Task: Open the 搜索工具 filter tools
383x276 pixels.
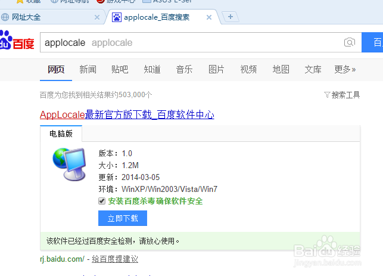Action: pos(342,95)
